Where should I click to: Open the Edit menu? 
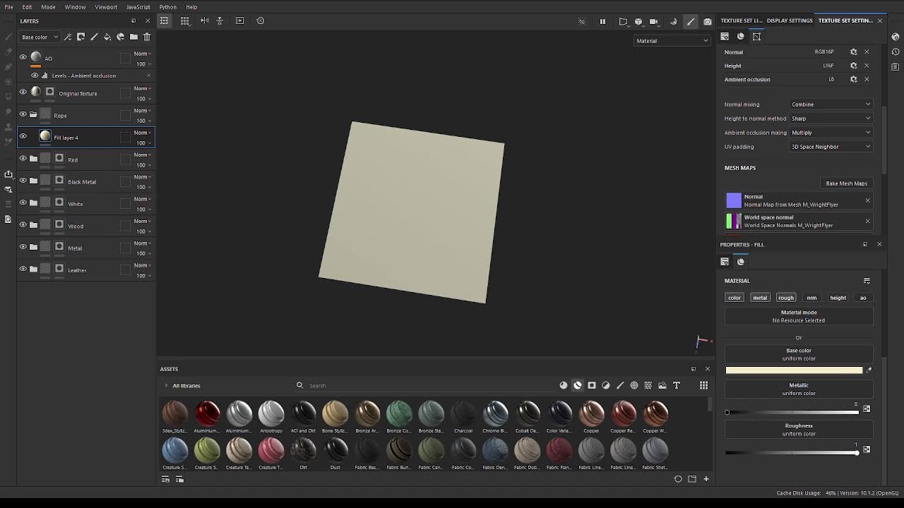pyautogui.click(x=27, y=7)
